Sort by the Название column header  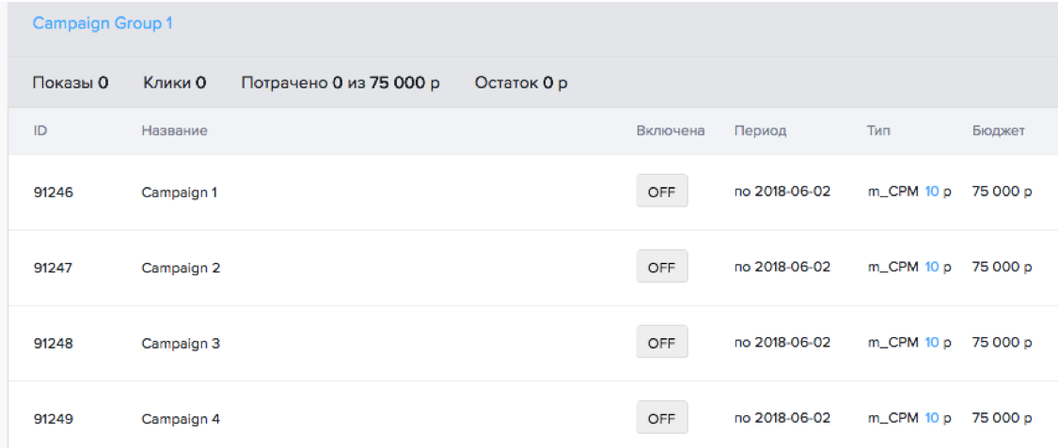174,131
